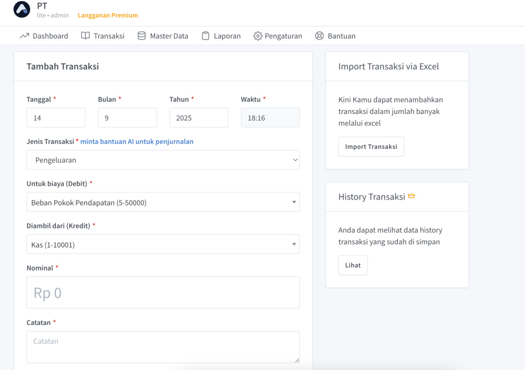Expand the Diambil dari (Kredit) dropdown
This screenshot has width=525, height=370.
click(x=163, y=245)
